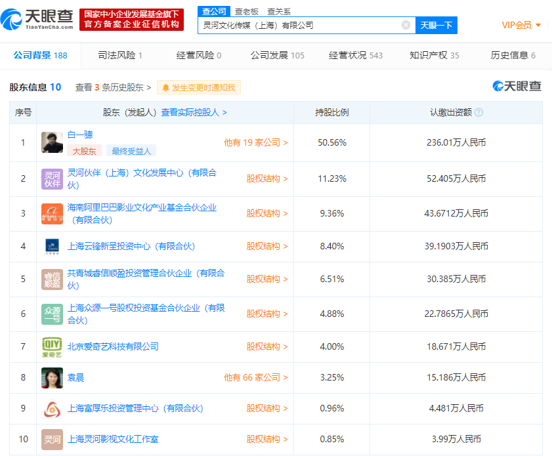The width and height of the screenshot is (552, 456).
Task: Click the 天眼一下 search button
Action: 436,26
